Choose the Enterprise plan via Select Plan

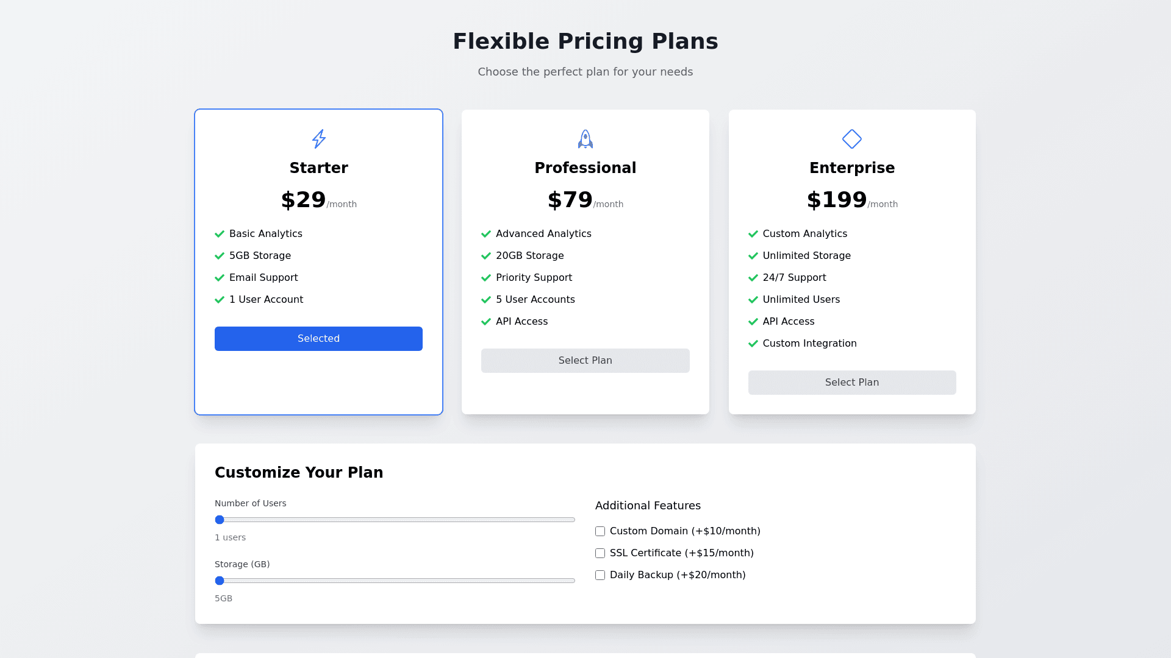852,383
